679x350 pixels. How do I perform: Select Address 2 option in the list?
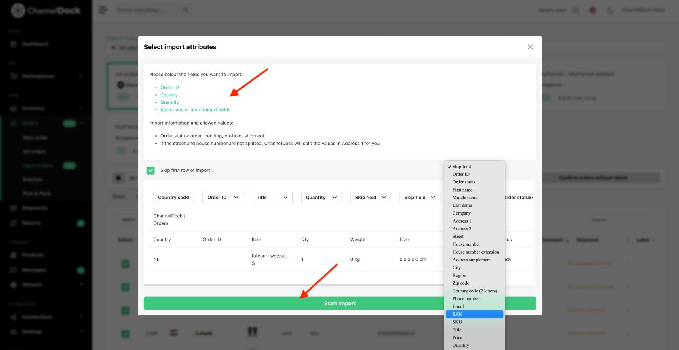click(474, 229)
